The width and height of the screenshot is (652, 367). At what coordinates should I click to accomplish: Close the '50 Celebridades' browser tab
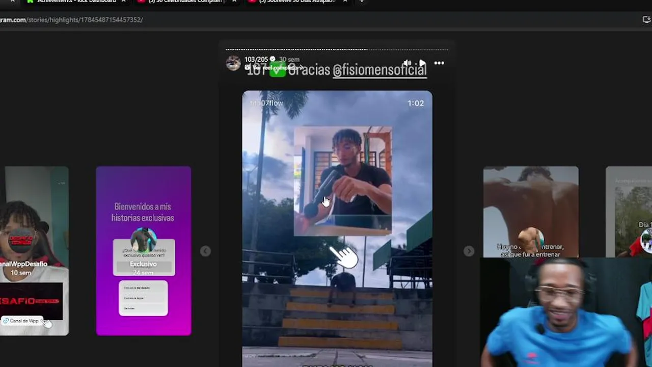(234, 2)
